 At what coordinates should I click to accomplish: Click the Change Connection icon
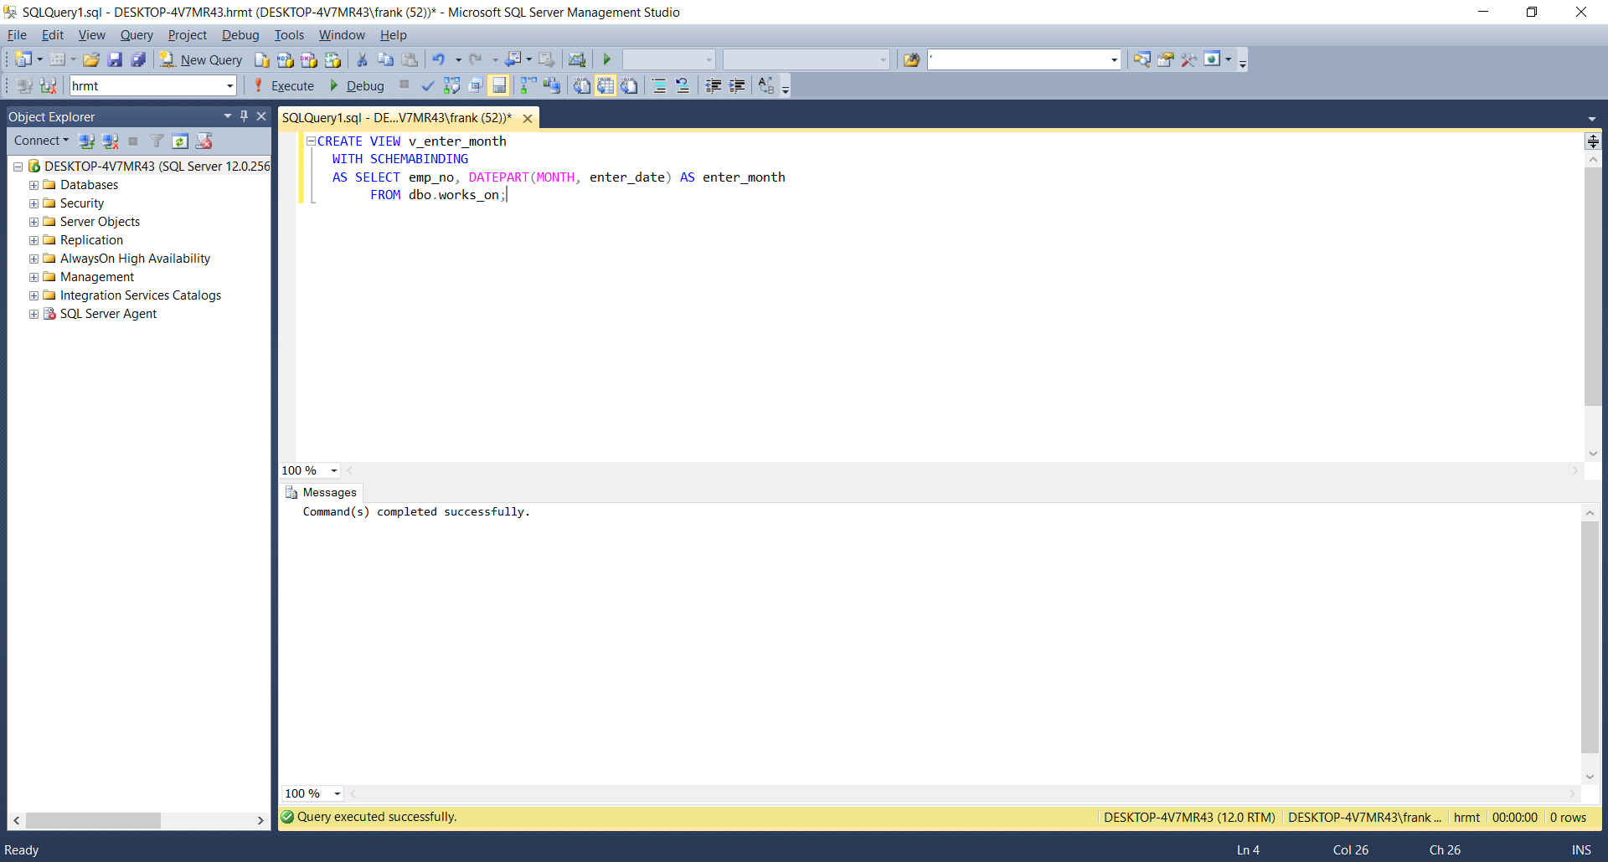49,85
